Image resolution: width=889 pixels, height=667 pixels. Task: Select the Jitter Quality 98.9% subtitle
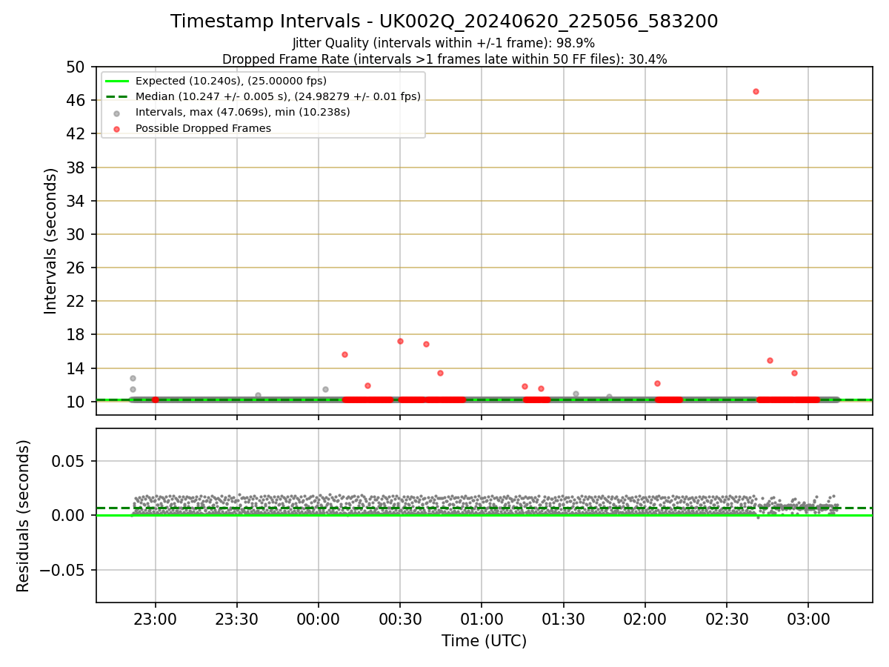444,43
